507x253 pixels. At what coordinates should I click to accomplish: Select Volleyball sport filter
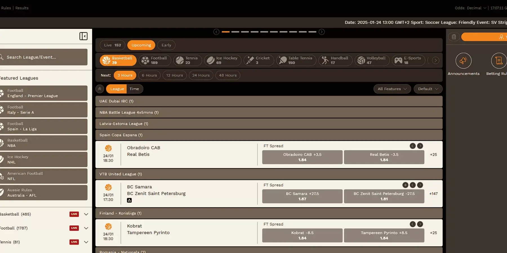372,60
